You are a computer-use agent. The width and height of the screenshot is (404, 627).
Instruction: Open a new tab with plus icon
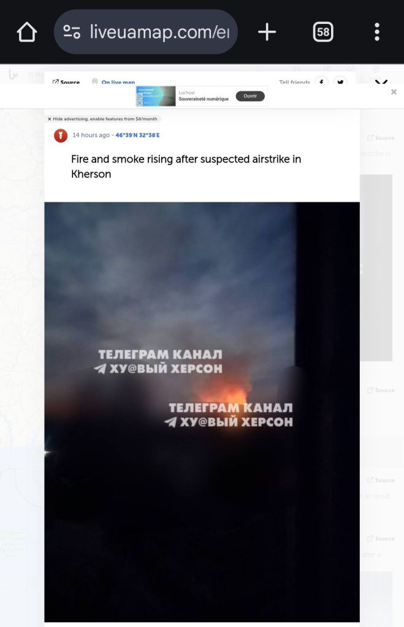pyautogui.click(x=267, y=32)
